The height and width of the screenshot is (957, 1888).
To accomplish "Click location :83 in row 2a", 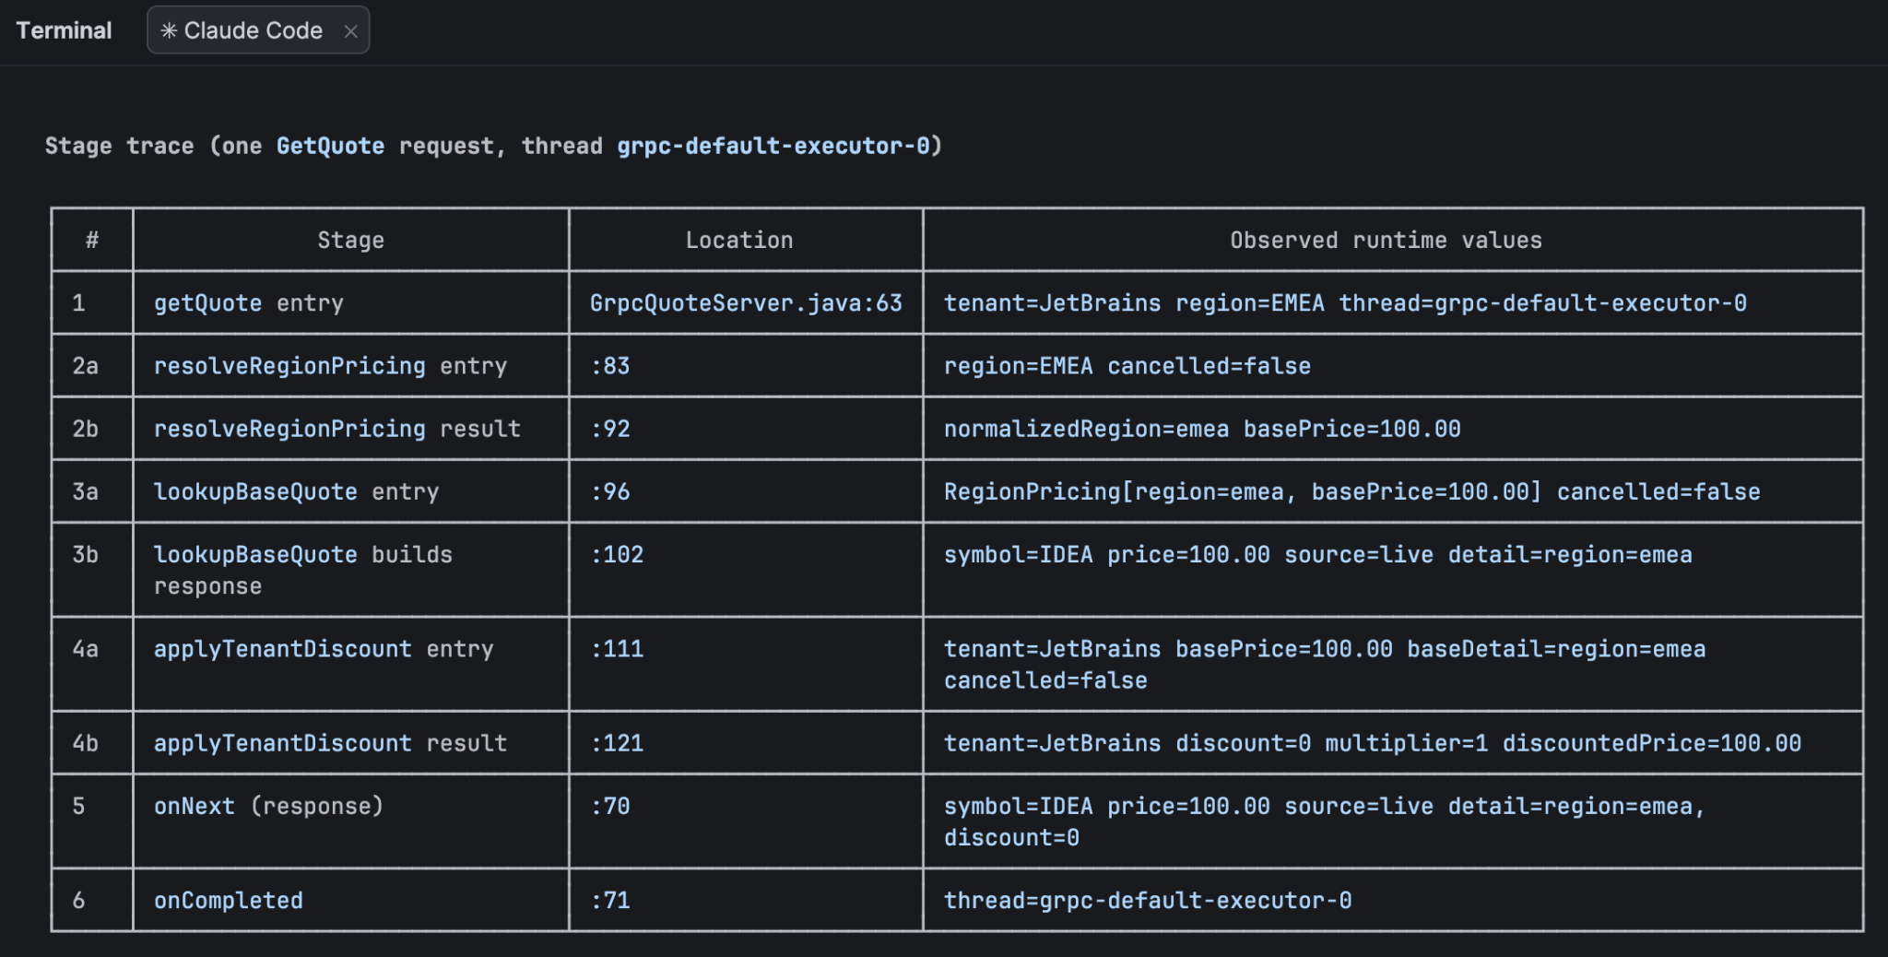I will (610, 366).
